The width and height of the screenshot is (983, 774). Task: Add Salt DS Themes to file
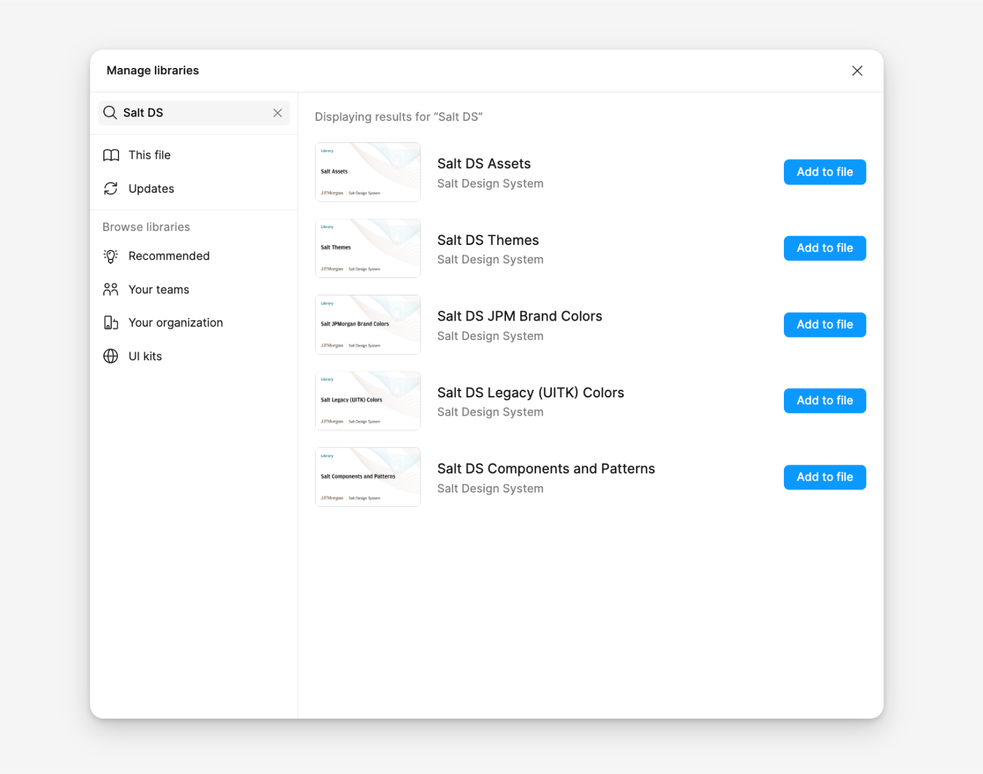pos(824,248)
